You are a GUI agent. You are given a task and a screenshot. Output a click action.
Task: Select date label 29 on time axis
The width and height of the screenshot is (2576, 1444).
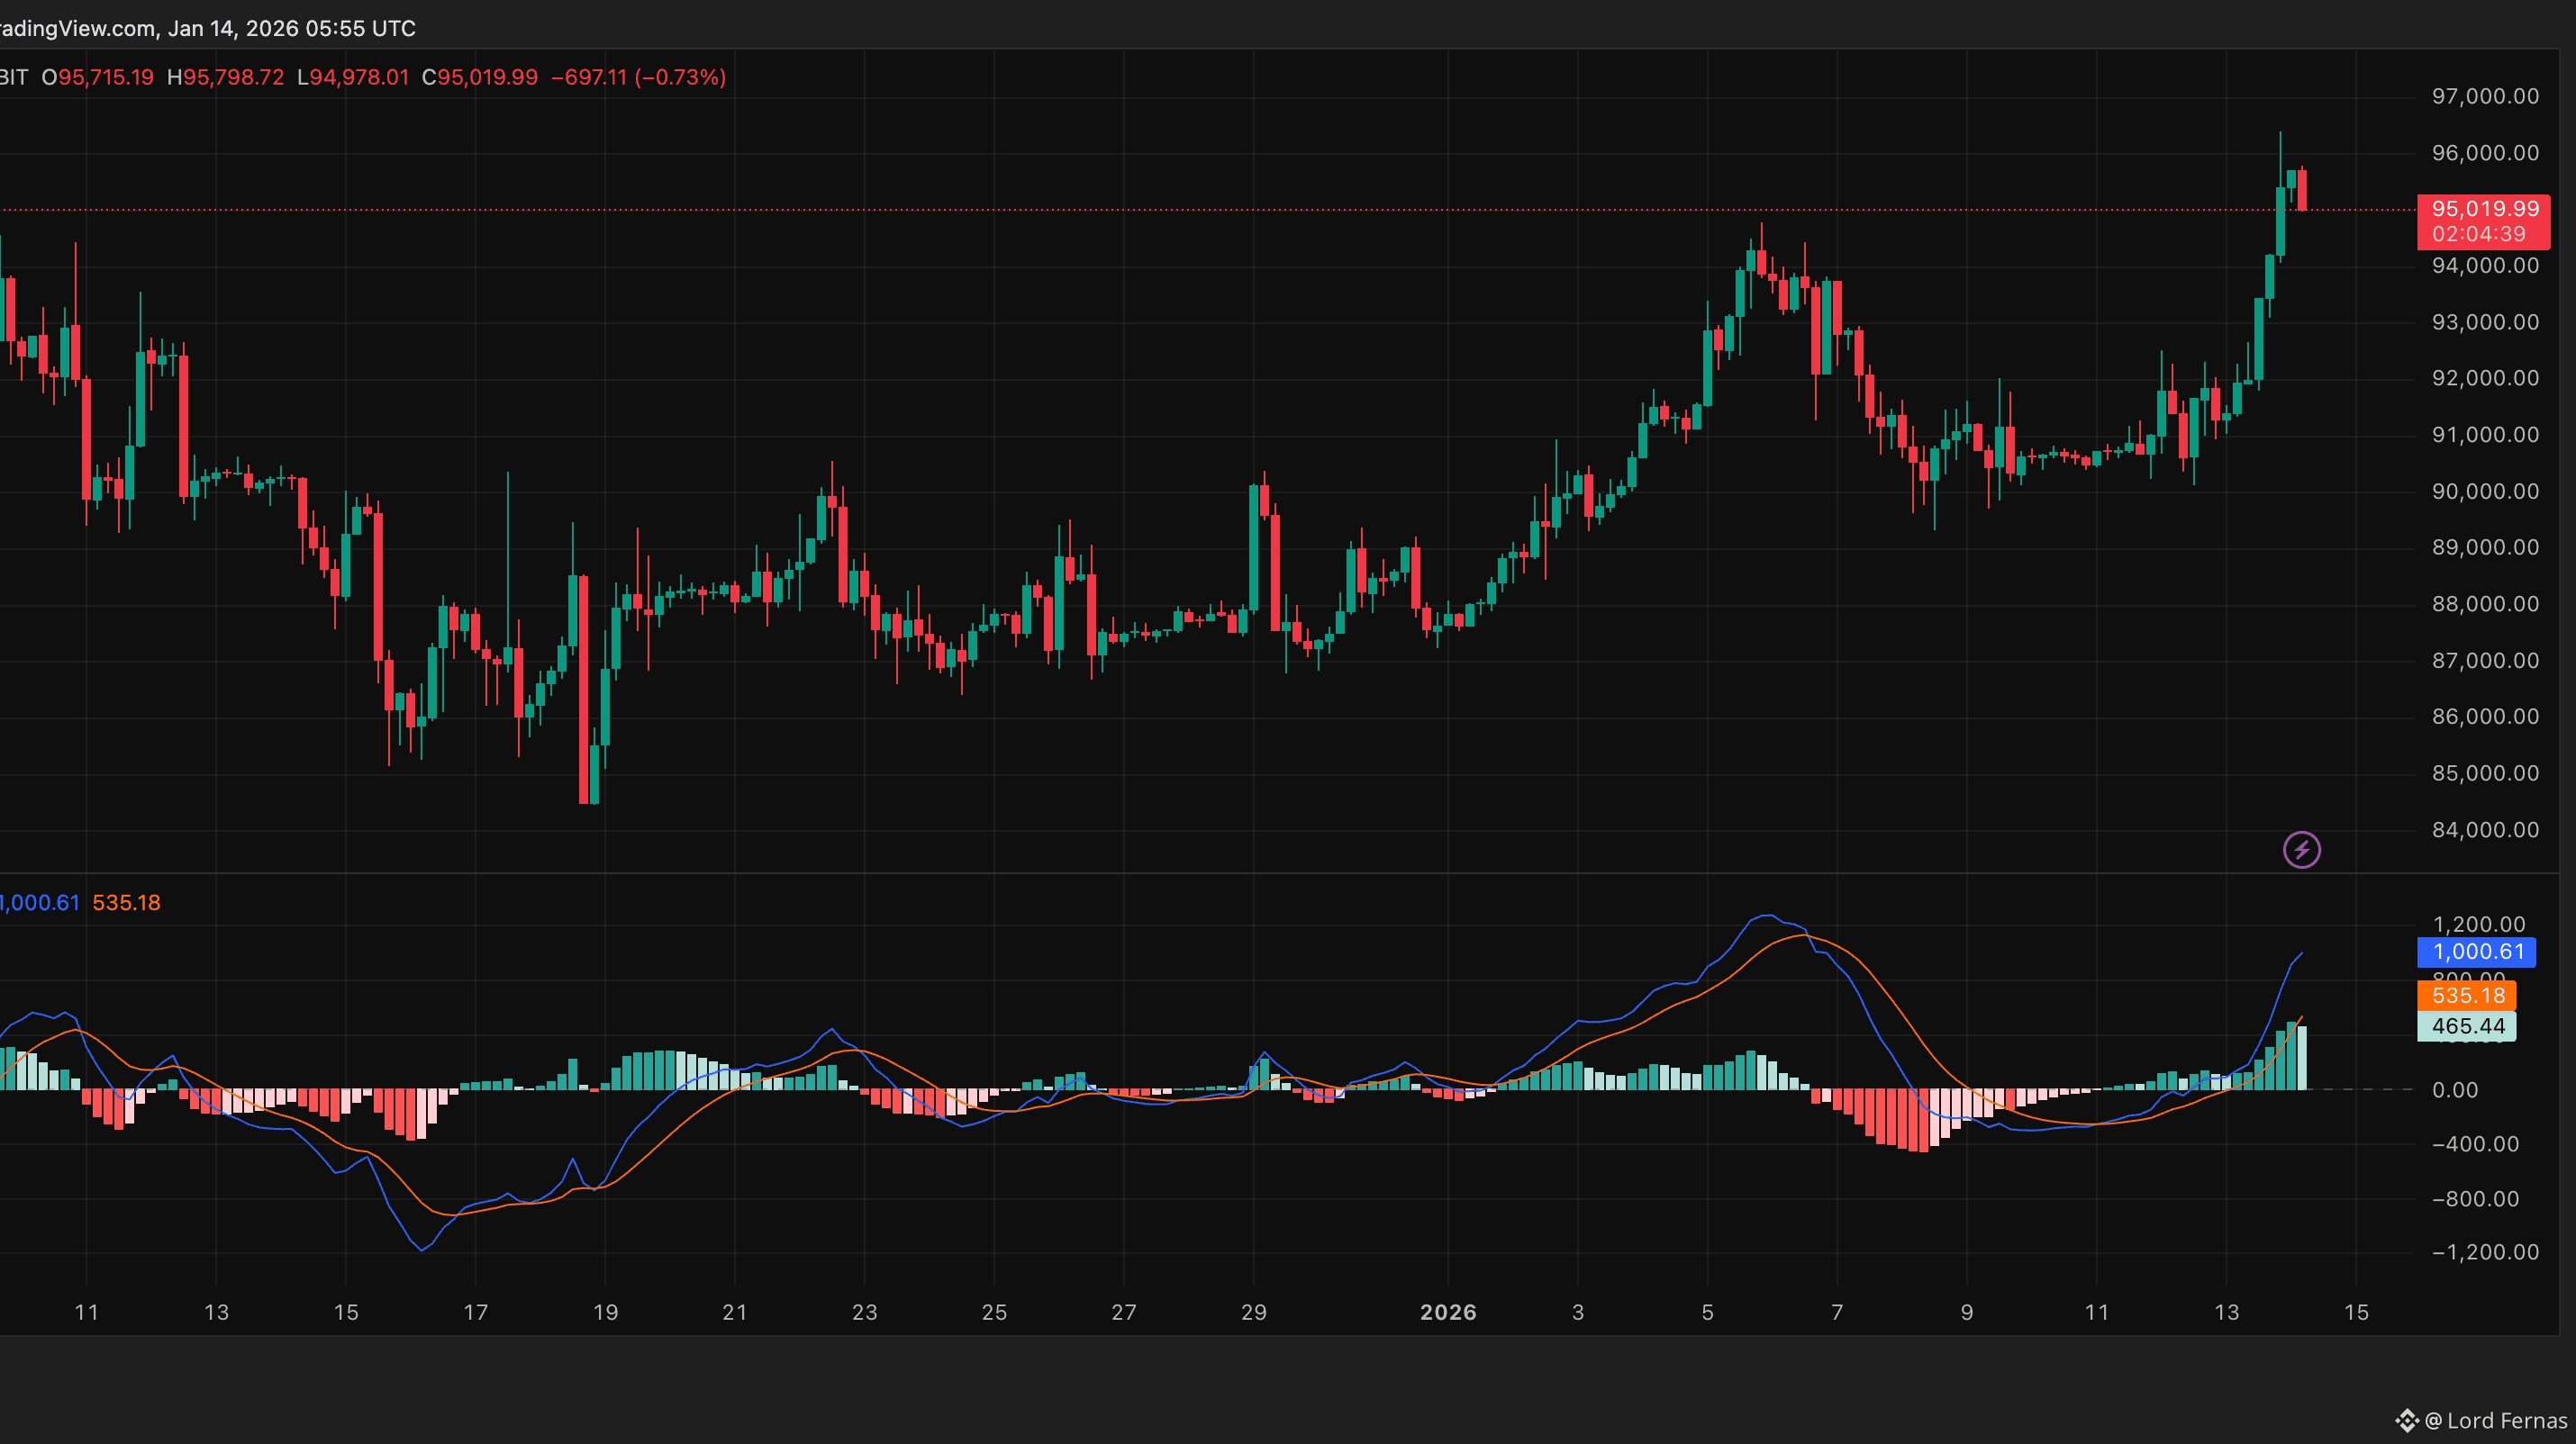tap(1253, 1312)
